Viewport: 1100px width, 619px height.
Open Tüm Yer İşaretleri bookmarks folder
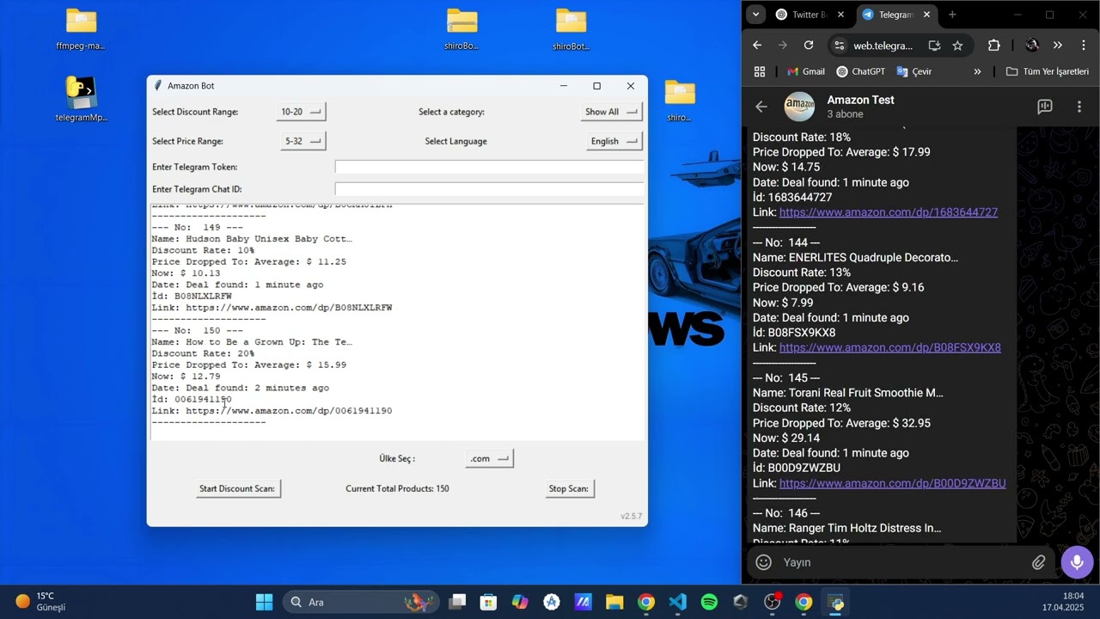coord(1047,71)
